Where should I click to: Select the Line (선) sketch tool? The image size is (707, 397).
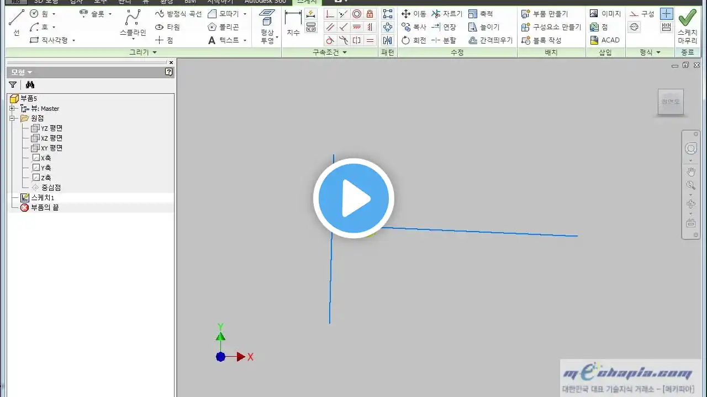16,23
